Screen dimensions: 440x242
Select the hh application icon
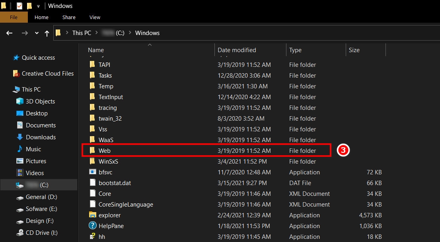(92, 236)
